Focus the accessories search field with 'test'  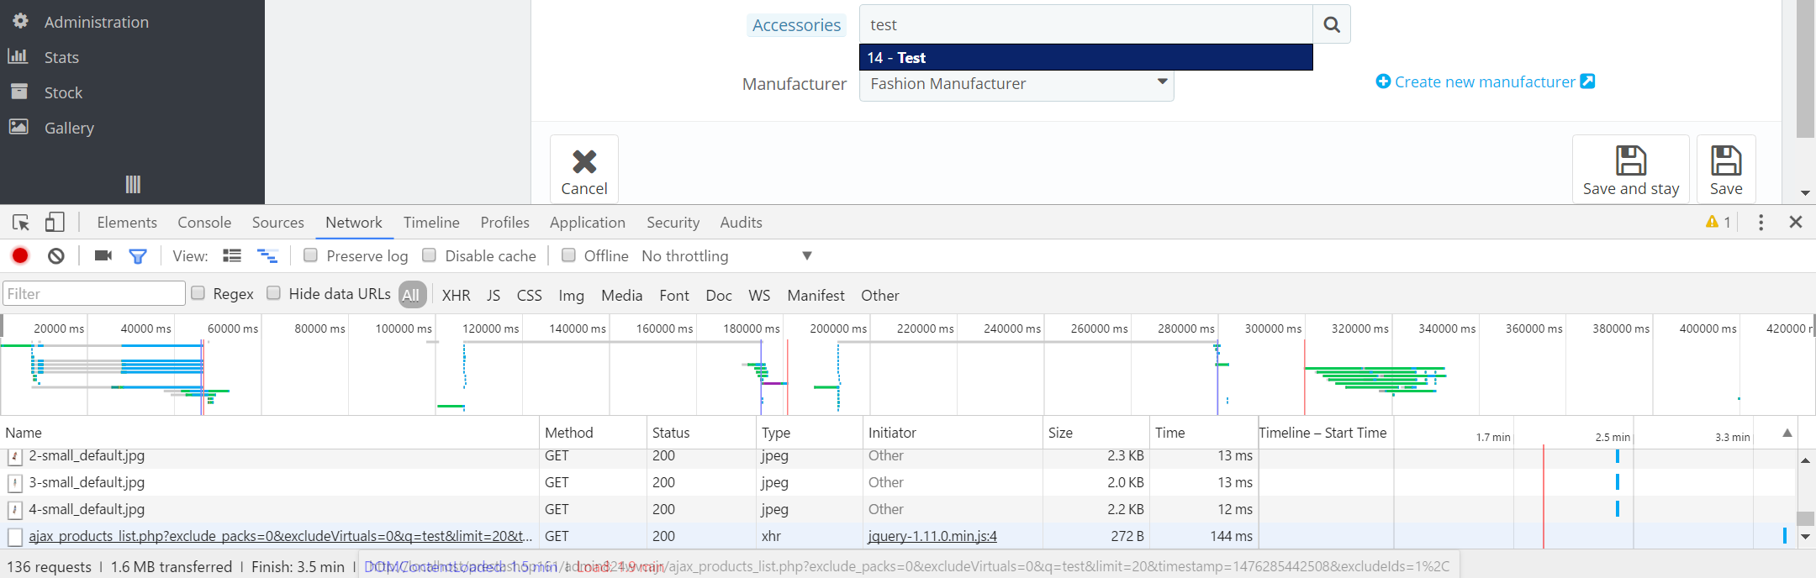coord(1085,24)
